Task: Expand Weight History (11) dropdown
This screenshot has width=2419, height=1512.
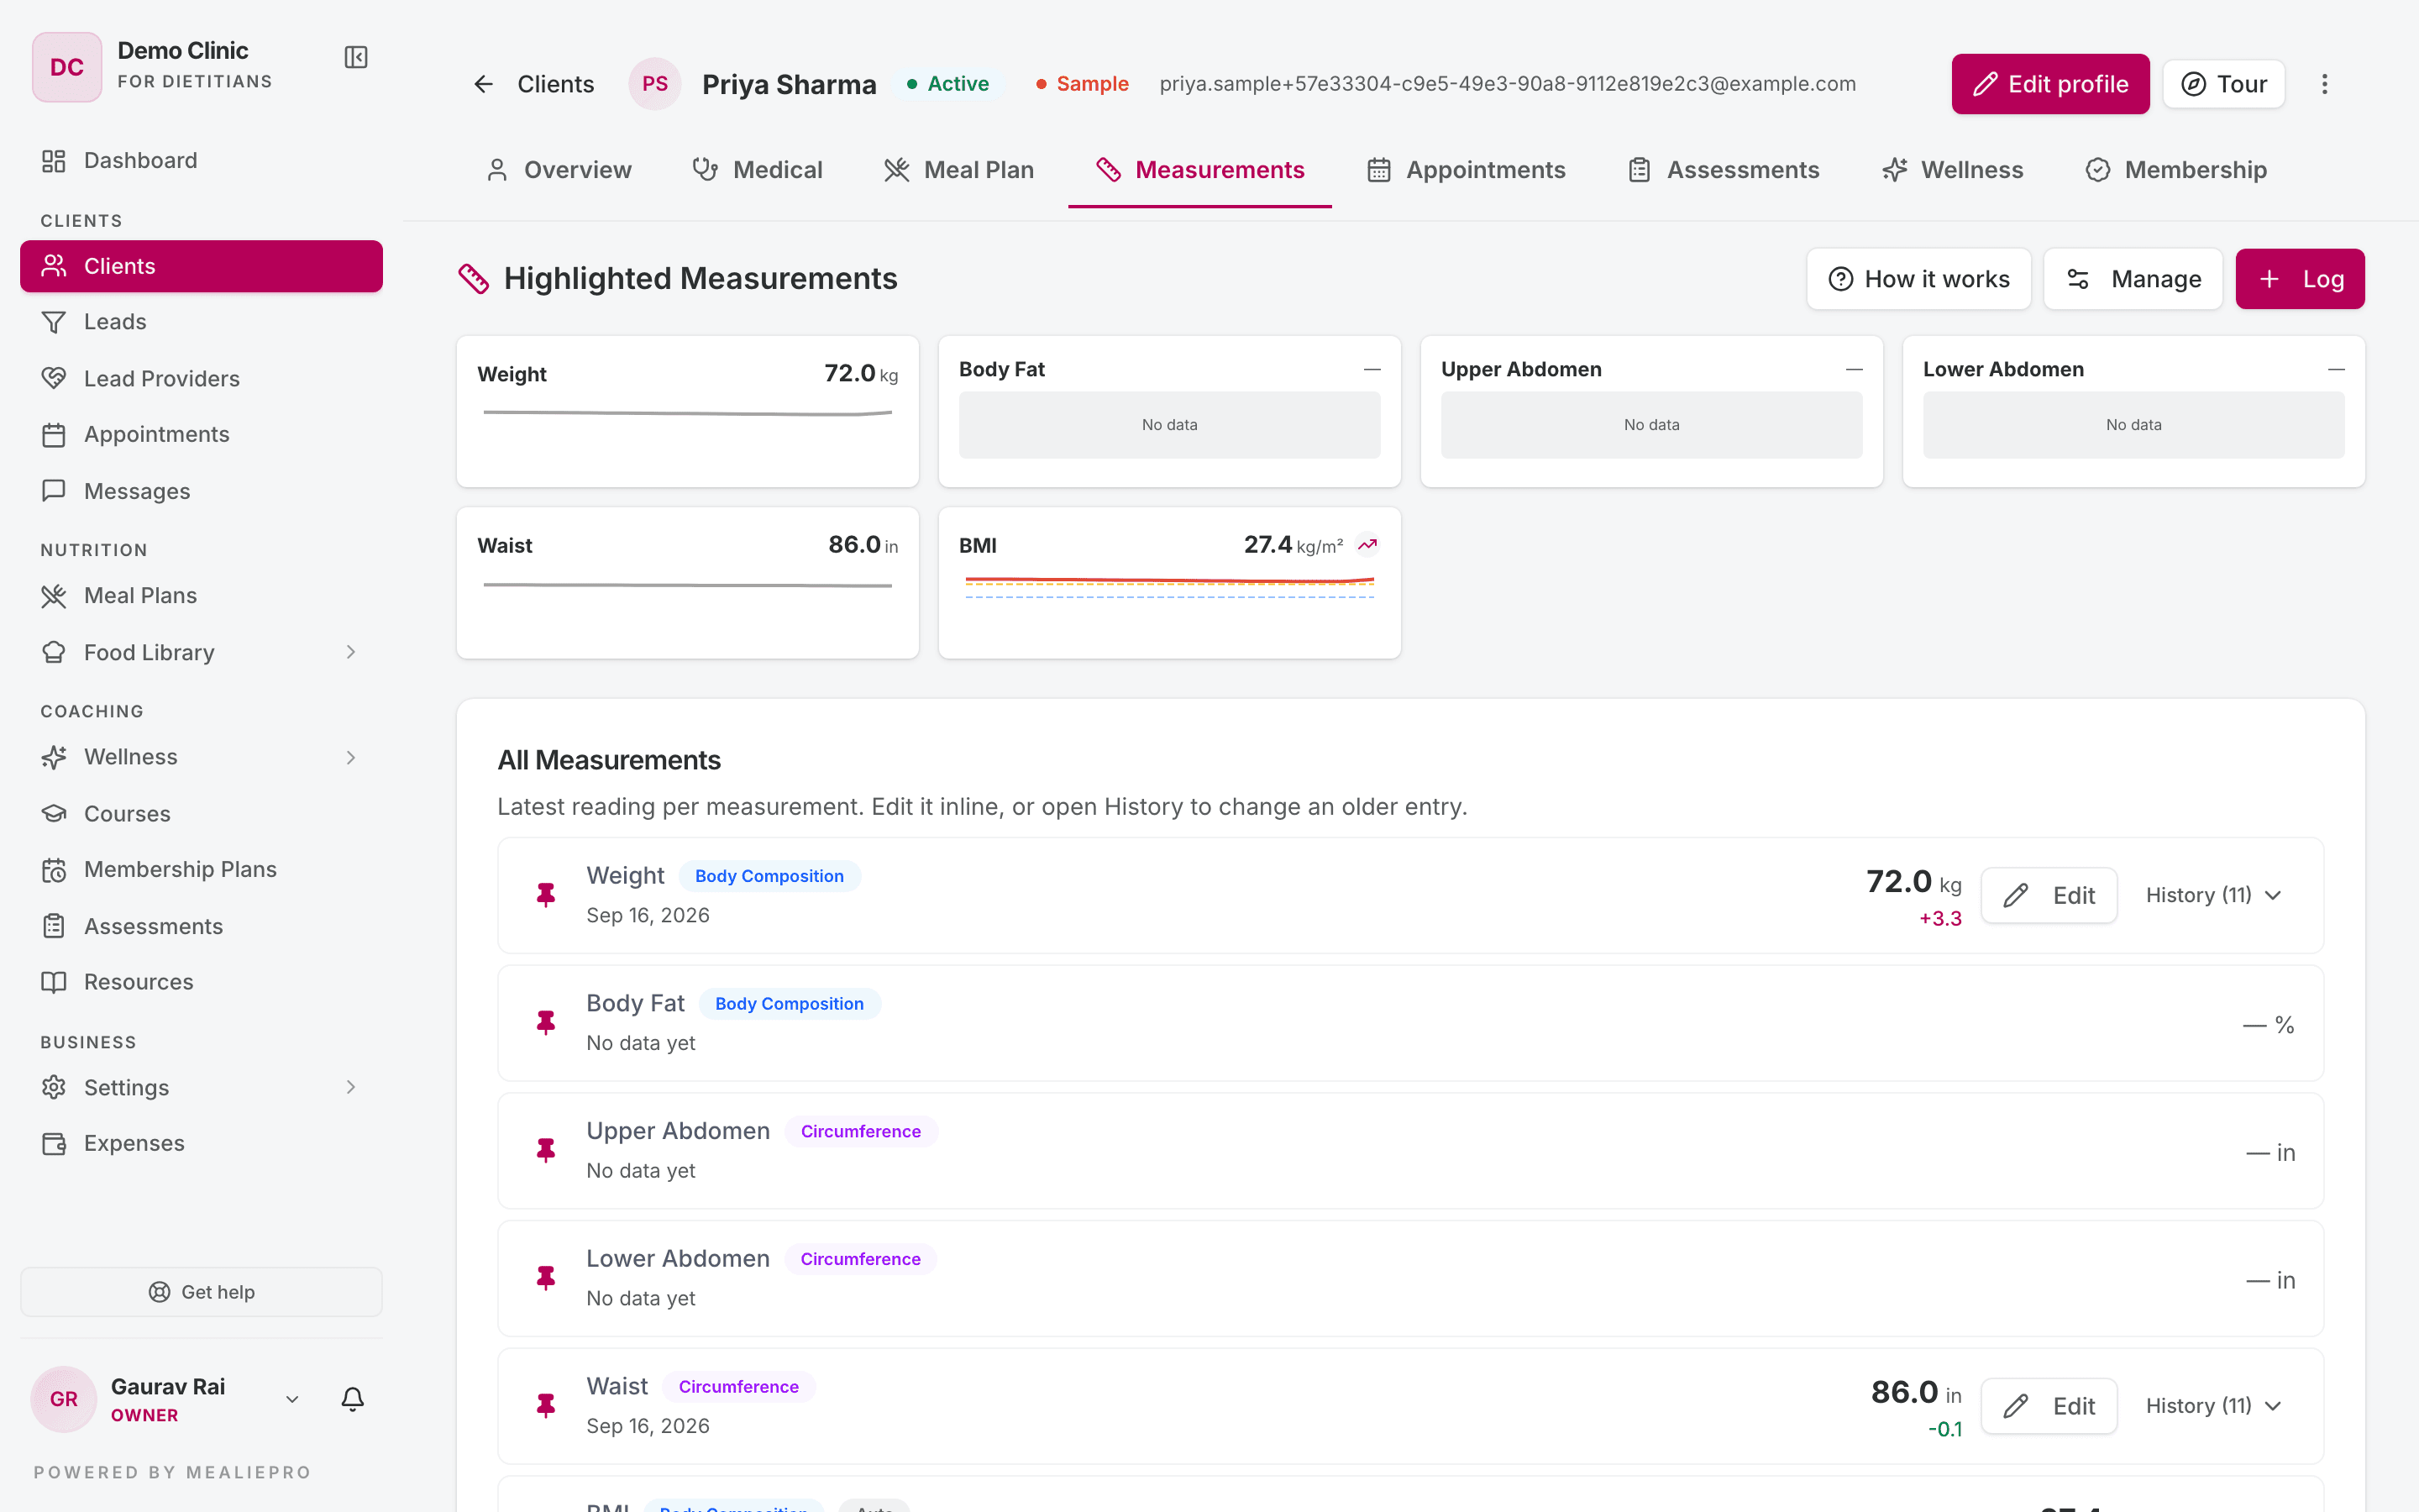Action: coord(2214,895)
